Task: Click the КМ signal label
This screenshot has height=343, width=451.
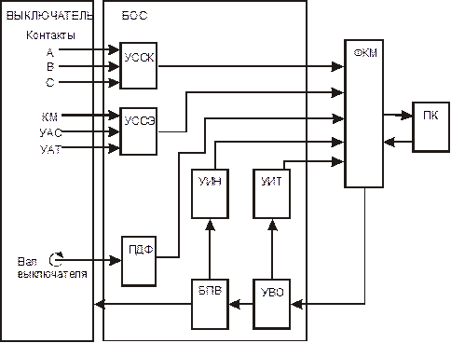Action: [x=49, y=117]
